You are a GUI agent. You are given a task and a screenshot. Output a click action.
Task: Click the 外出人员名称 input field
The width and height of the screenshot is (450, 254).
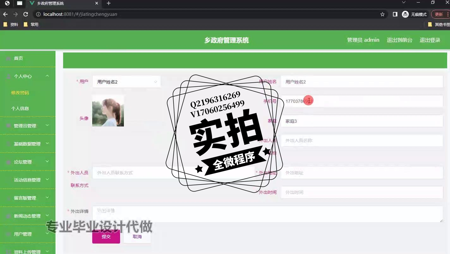coord(362,140)
